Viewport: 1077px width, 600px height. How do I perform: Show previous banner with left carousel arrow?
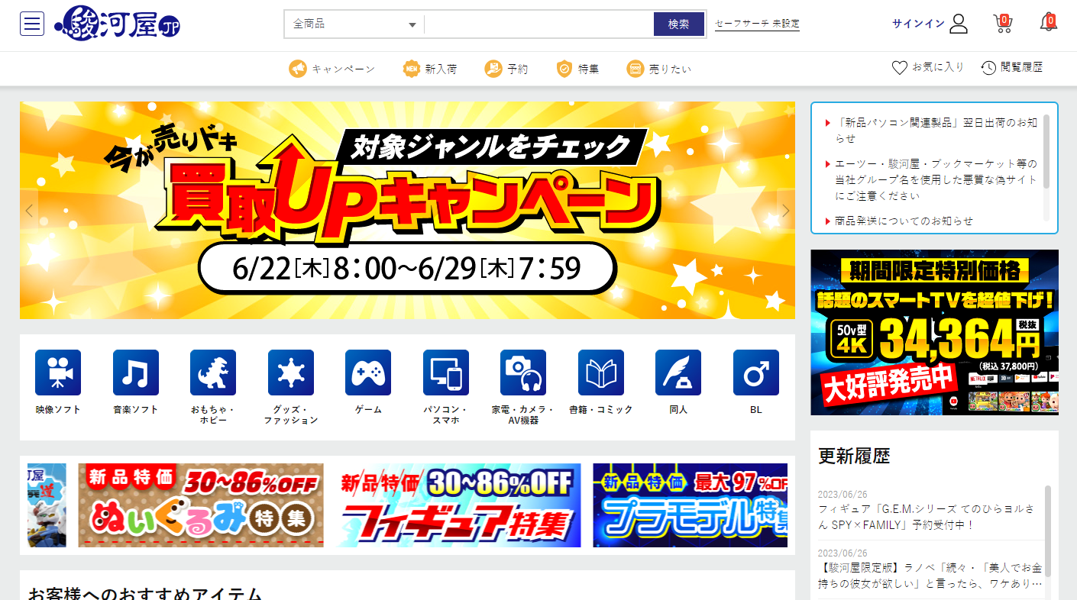(x=30, y=211)
